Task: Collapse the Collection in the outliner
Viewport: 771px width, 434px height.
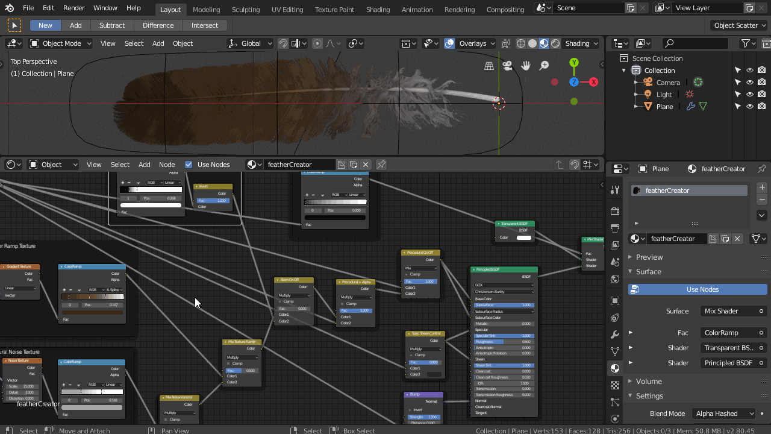Action: [x=623, y=70]
